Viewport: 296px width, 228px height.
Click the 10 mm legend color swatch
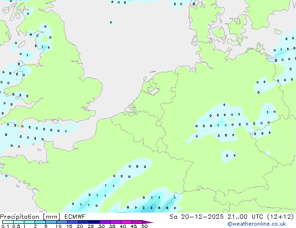coord(62,222)
